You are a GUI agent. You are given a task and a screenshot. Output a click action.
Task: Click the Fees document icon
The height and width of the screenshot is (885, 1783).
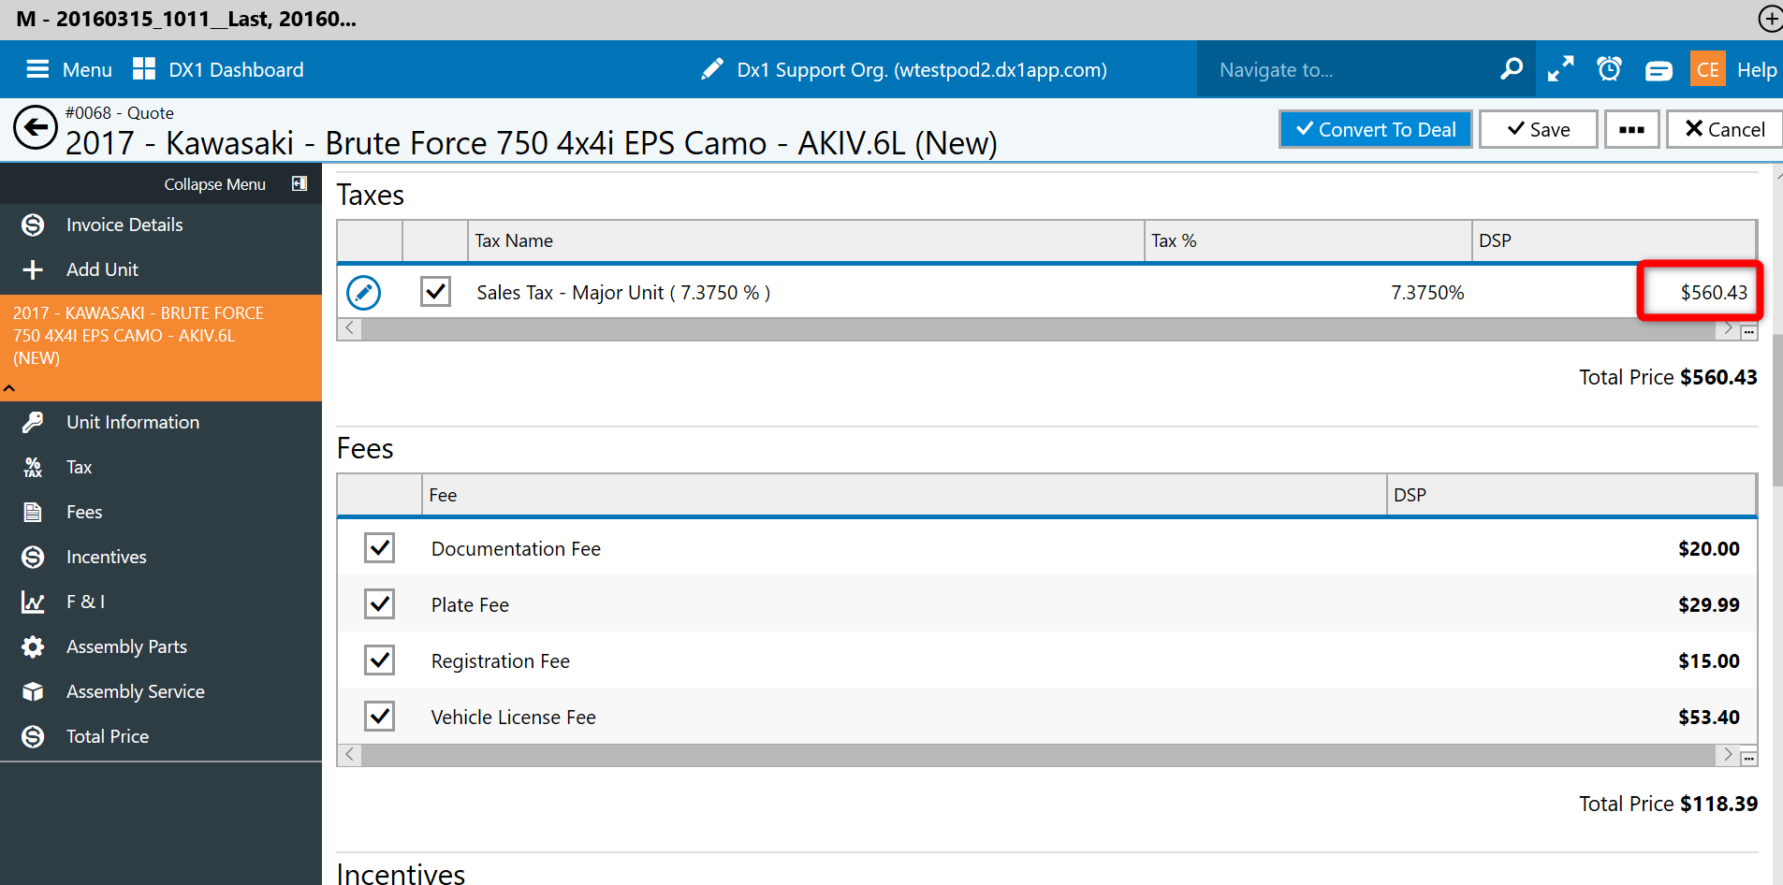(x=33, y=512)
